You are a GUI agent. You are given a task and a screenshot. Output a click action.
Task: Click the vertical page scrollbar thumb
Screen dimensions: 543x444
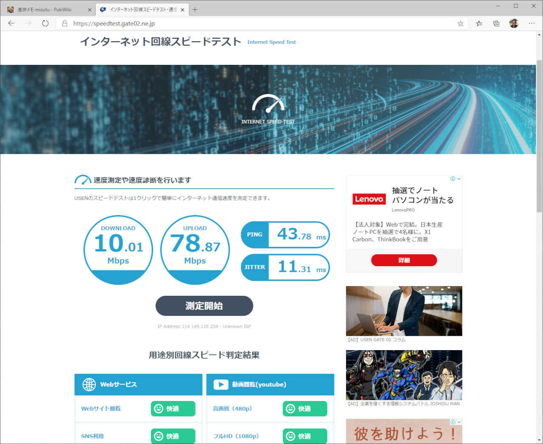click(539, 136)
